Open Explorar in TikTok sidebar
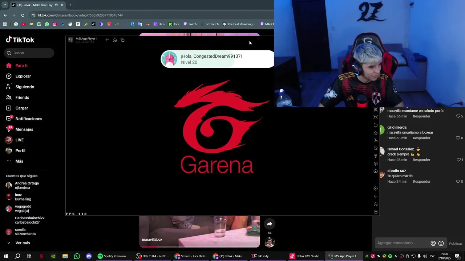The height and width of the screenshot is (261, 465). (x=19, y=76)
